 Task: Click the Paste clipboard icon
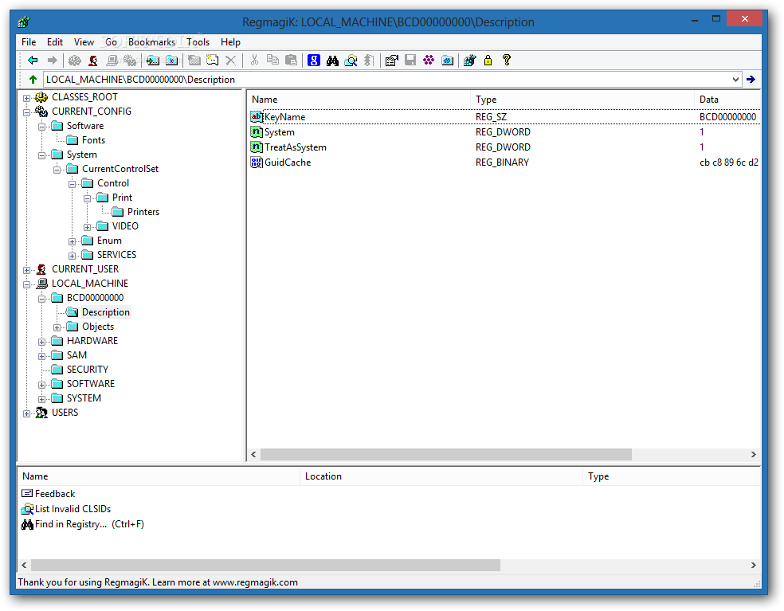click(x=291, y=61)
